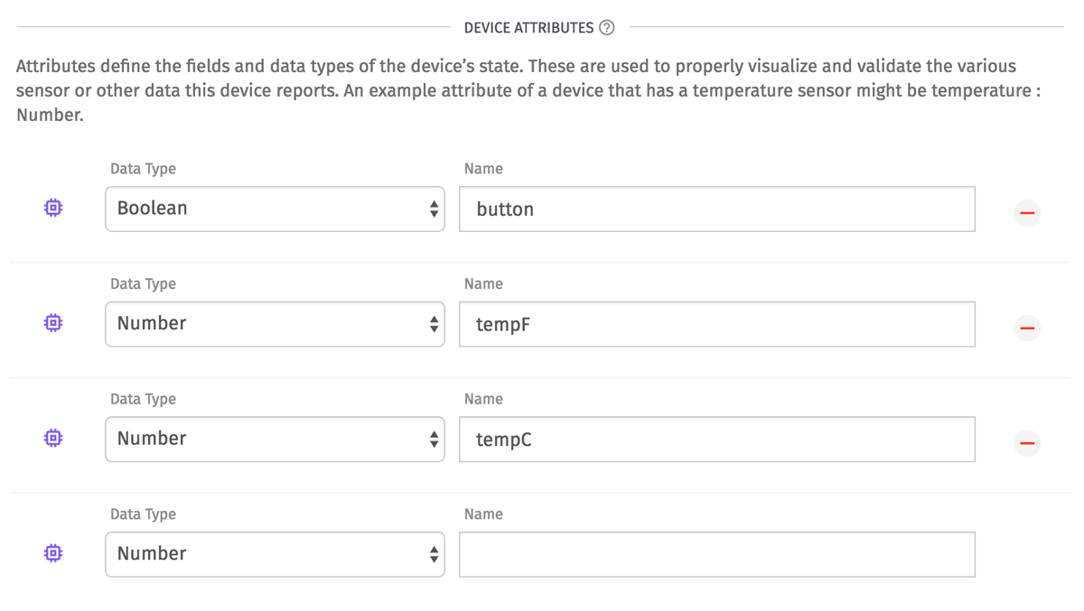Click the Device Attributes section heading

click(x=528, y=28)
